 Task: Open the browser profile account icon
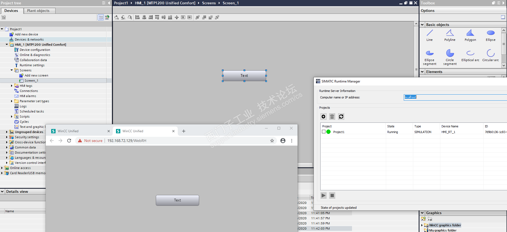tap(283, 141)
